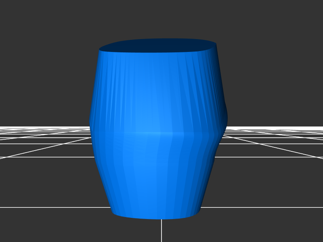Click the top-right rim corner of the model
This screenshot has width=323, height=242.
[x=215, y=44]
